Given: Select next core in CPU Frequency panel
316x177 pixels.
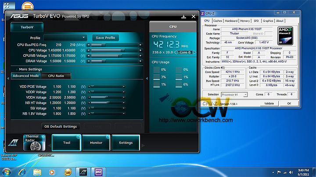Looking at the screenshot, I should pyautogui.click(x=194, y=52).
